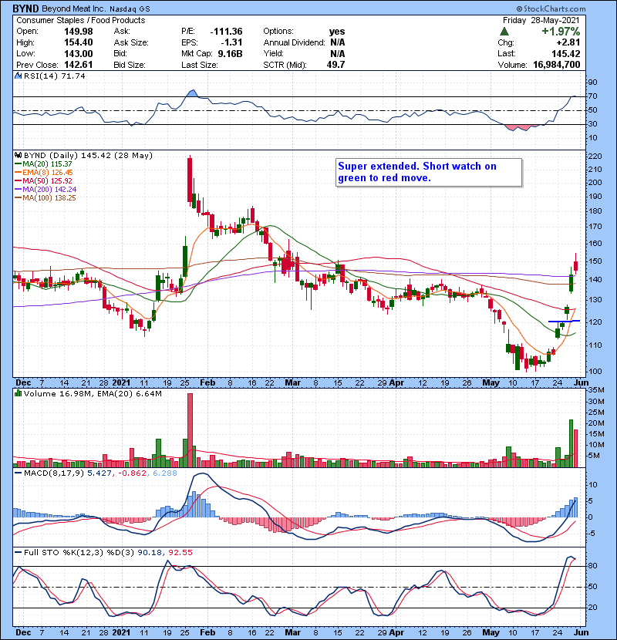Click the MACD signal value -0.862
The image size is (617, 640).
point(133,473)
